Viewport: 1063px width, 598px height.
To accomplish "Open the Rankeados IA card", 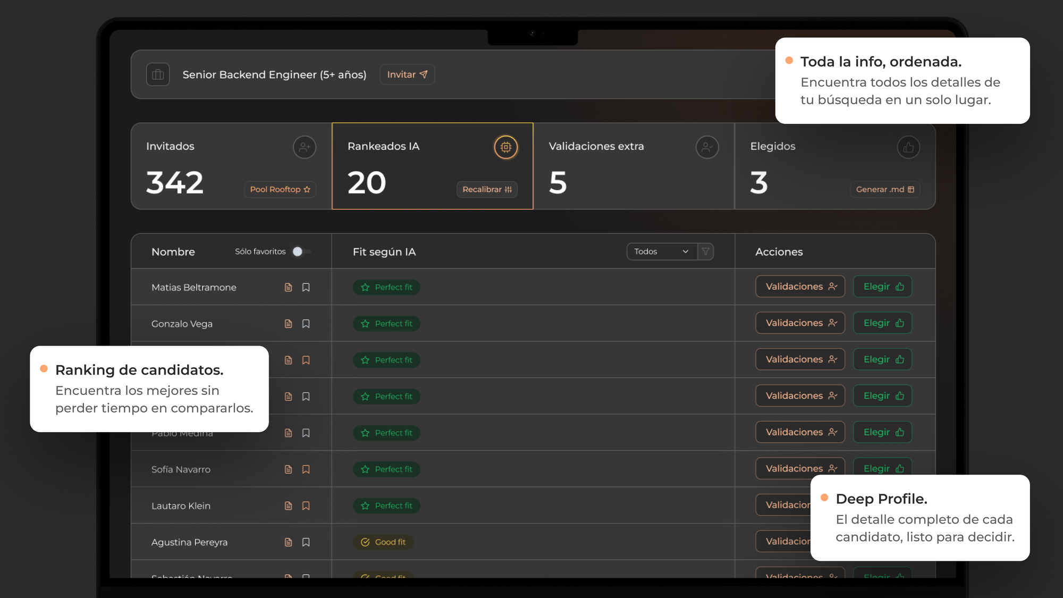I will (433, 166).
